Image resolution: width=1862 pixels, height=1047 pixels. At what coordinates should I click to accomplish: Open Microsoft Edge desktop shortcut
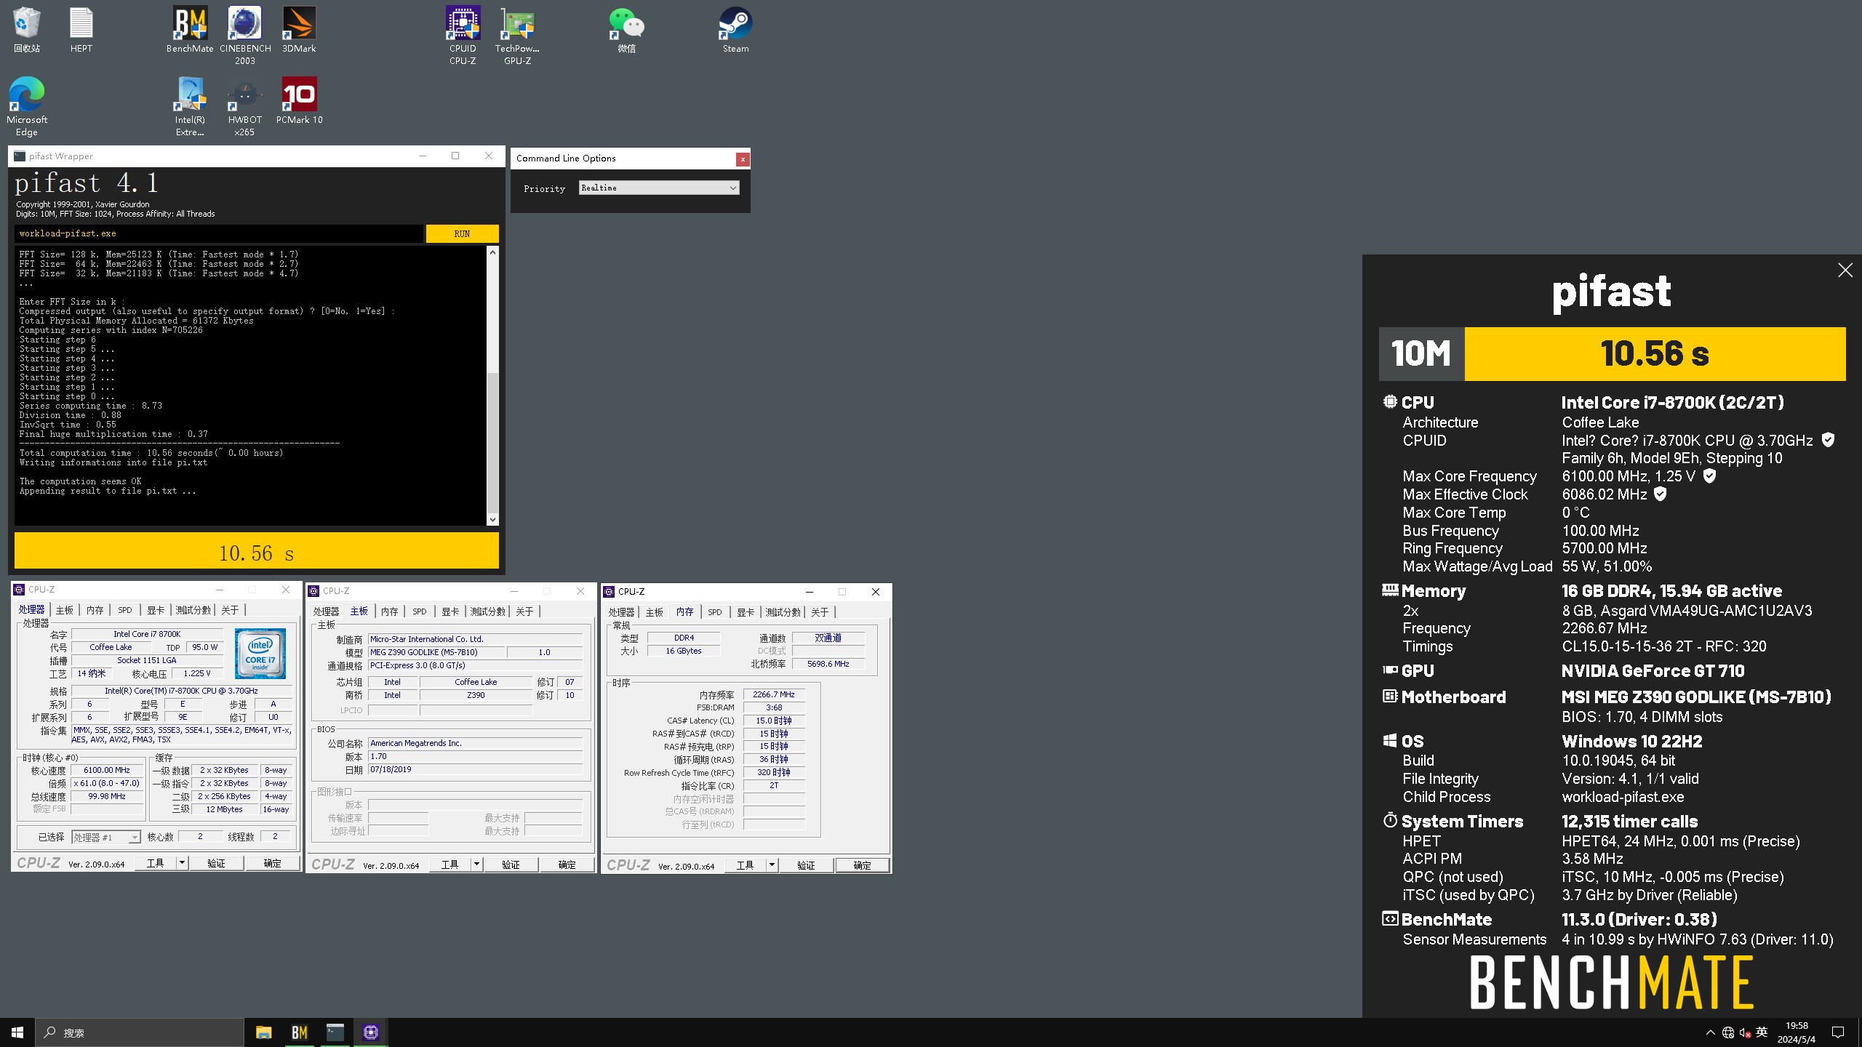tap(27, 107)
